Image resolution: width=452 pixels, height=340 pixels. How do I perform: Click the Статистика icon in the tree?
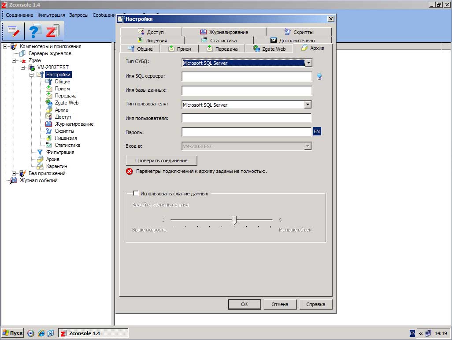tap(49, 145)
